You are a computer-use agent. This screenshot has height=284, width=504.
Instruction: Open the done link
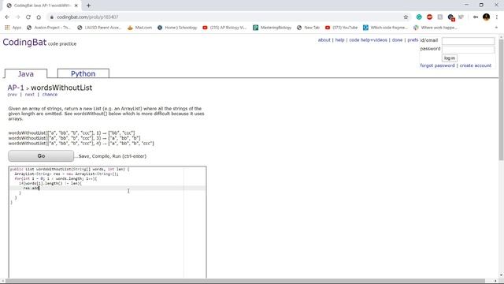pyautogui.click(x=397, y=40)
